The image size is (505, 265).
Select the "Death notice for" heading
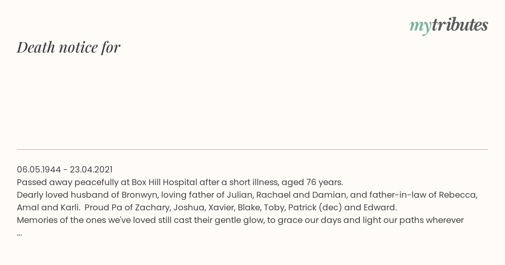[69, 47]
